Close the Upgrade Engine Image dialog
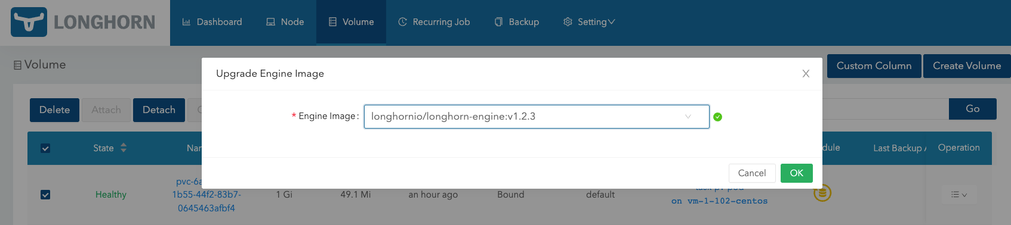This screenshot has width=1011, height=225. [806, 74]
